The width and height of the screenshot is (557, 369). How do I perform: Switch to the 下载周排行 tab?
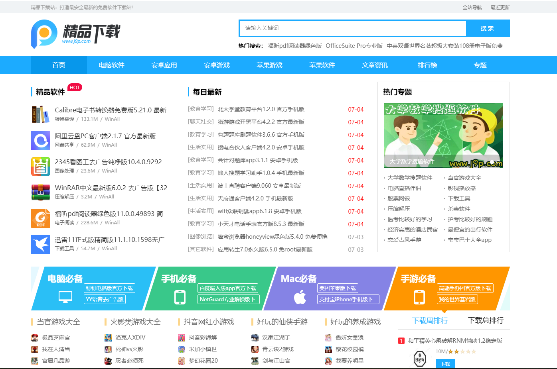[430, 321]
